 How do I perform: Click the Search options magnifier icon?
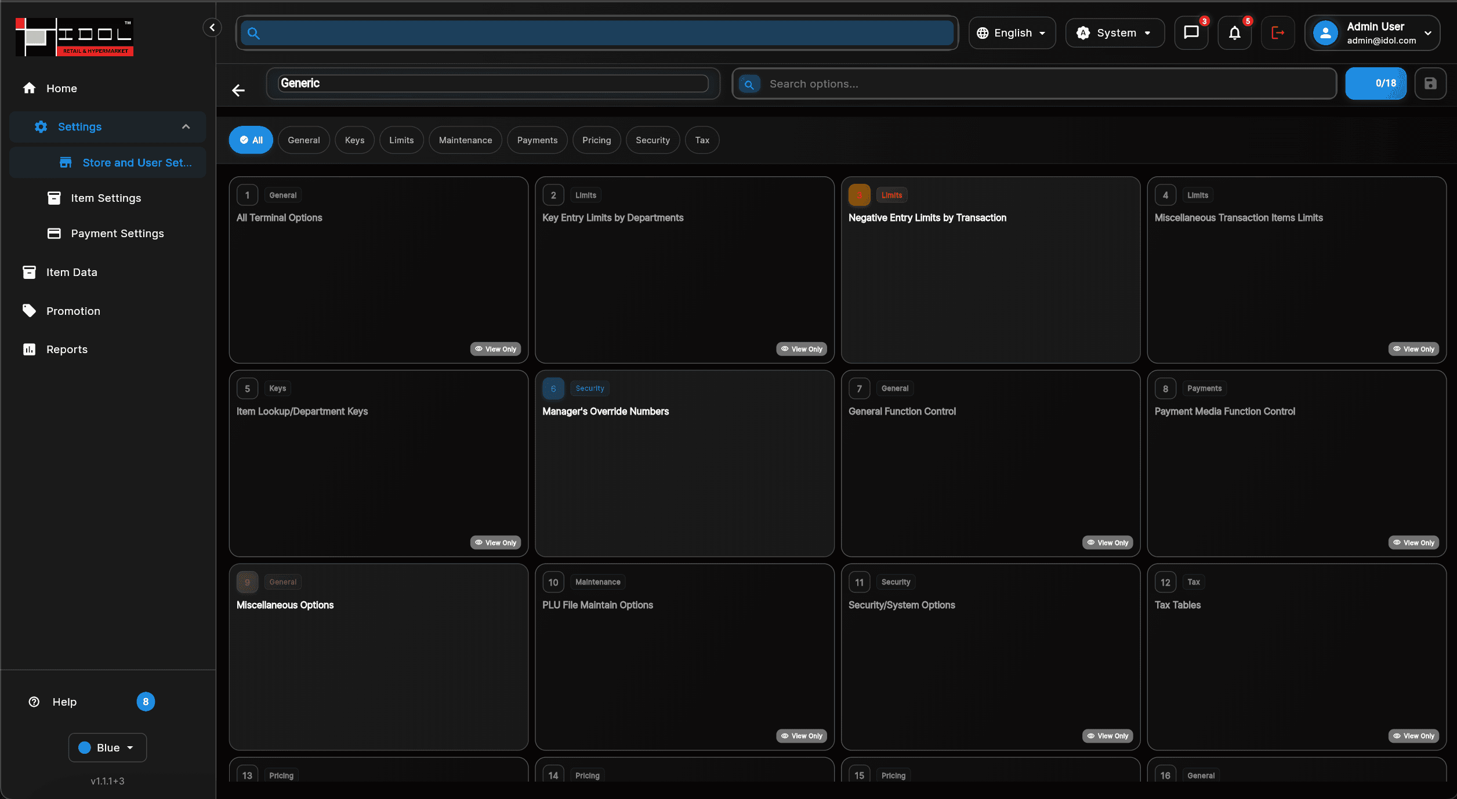tap(749, 85)
